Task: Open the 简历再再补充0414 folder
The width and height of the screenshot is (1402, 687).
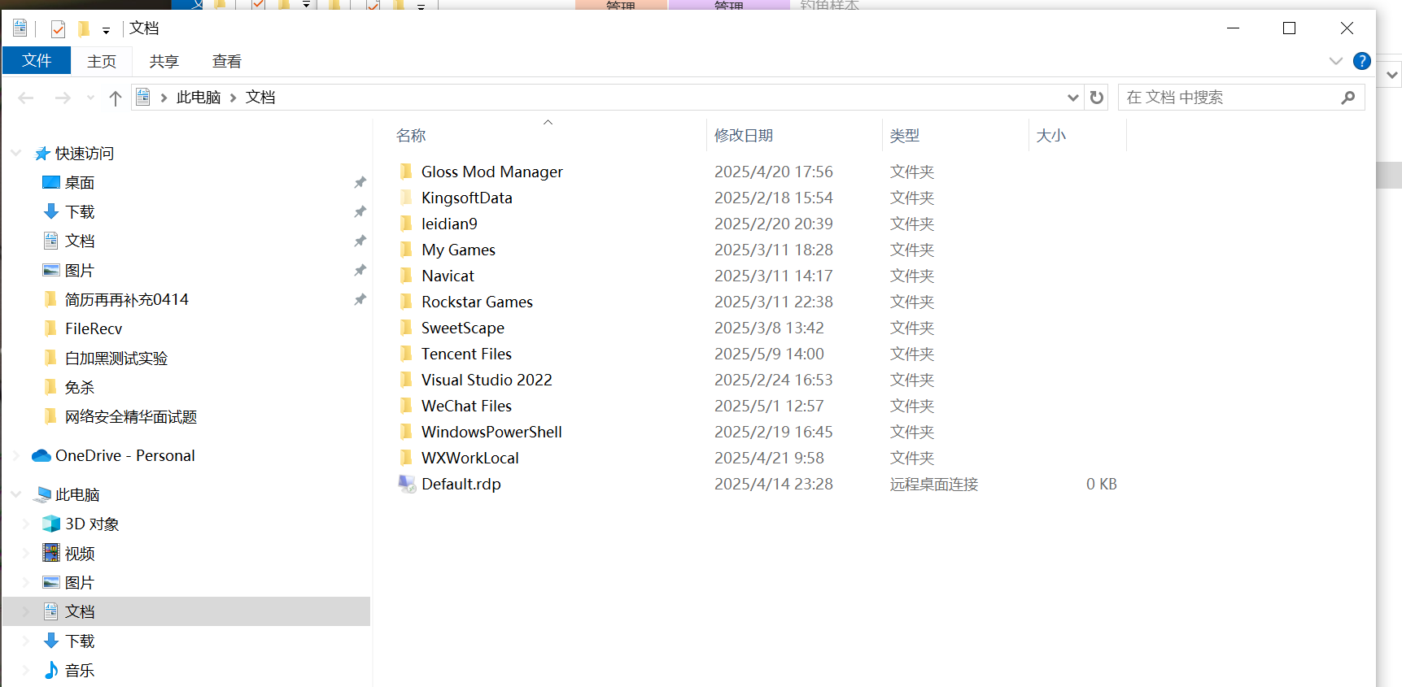Action: 127,300
